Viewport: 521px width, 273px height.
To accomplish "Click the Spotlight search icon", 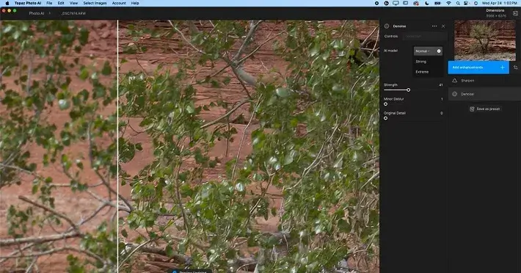I will tap(458, 3).
